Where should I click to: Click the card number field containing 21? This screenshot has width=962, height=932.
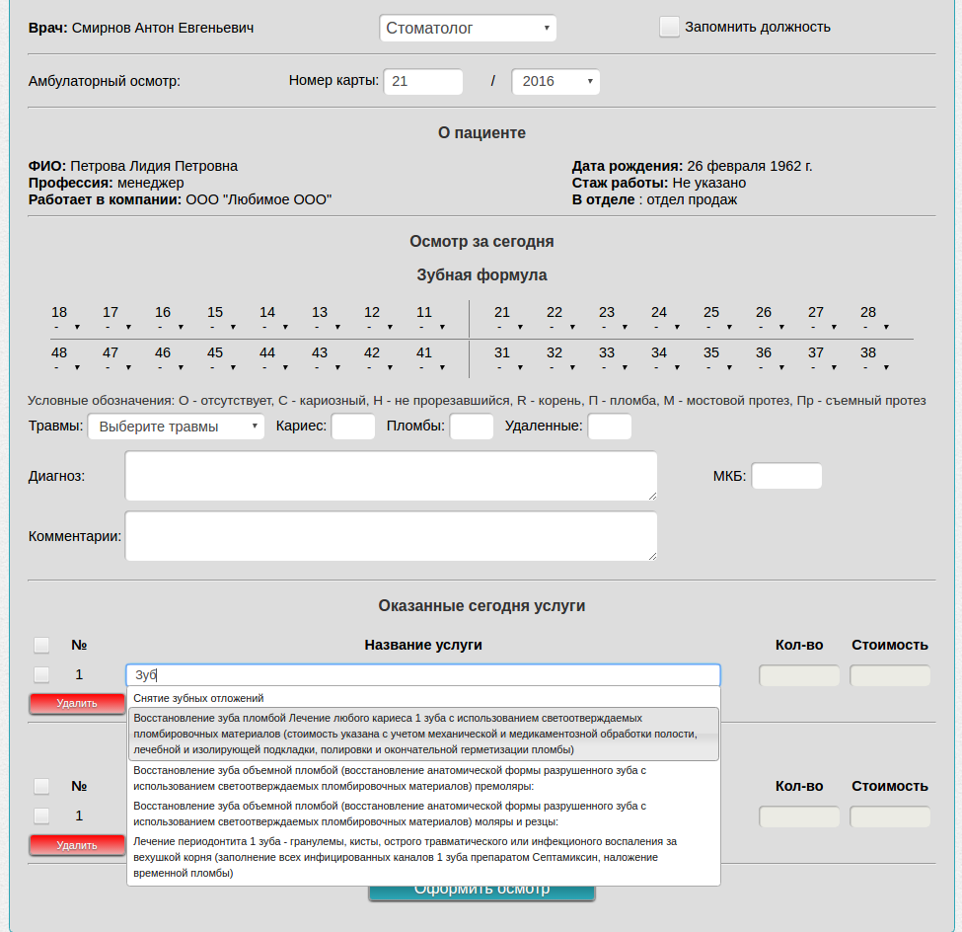click(423, 82)
